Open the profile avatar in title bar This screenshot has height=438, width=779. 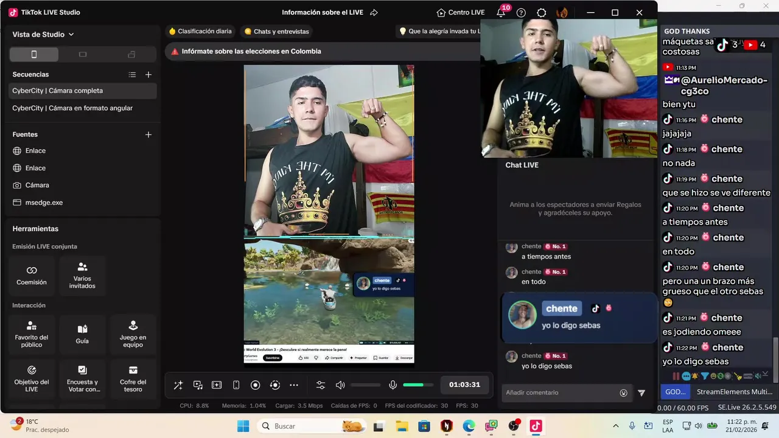point(562,12)
